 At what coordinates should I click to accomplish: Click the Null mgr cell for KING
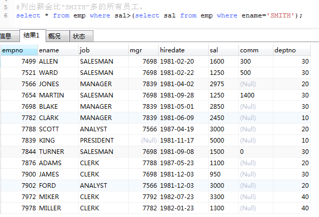pyautogui.click(x=144, y=141)
